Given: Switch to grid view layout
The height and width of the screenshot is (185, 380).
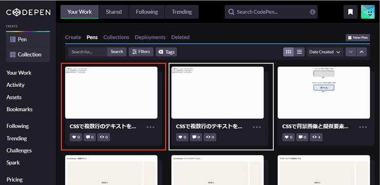Looking at the screenshot, I should [288, 52].
